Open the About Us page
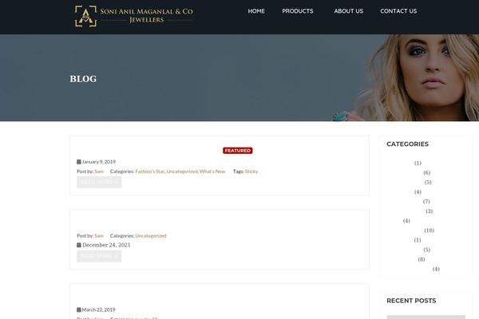The image size is (479, 319). click(349, 11)
